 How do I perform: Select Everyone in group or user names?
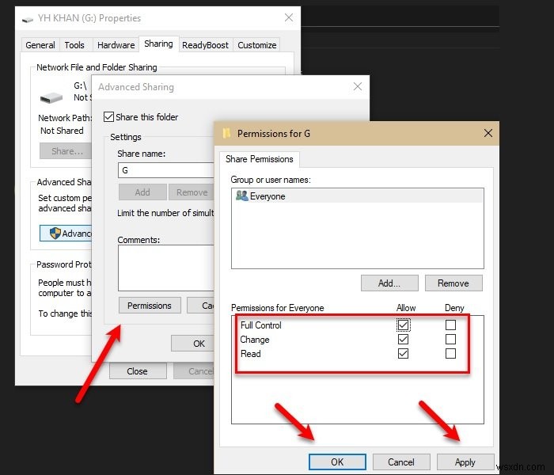(x=357, y=196)
